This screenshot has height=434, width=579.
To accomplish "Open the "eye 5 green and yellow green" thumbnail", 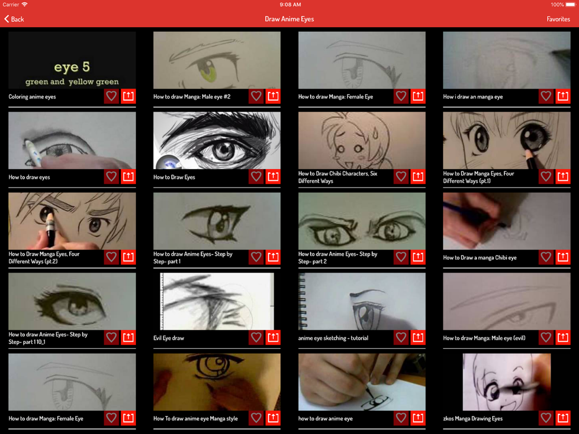I will point(72,60).
